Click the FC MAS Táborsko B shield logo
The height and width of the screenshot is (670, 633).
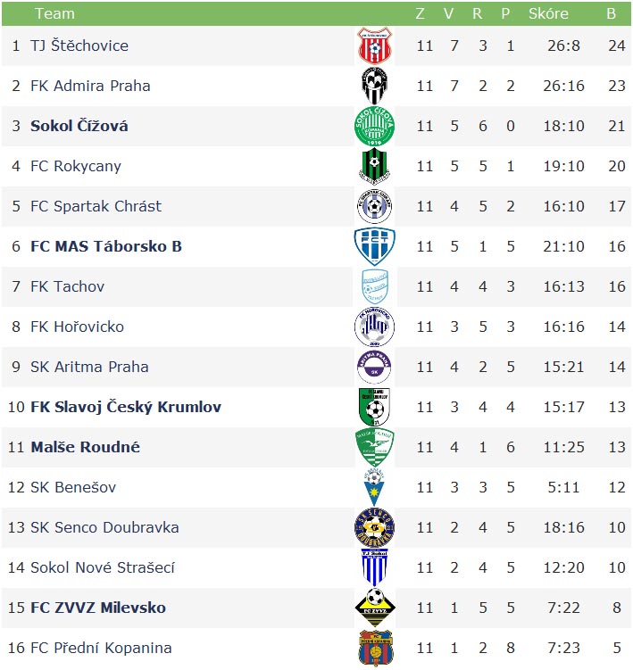375,246
